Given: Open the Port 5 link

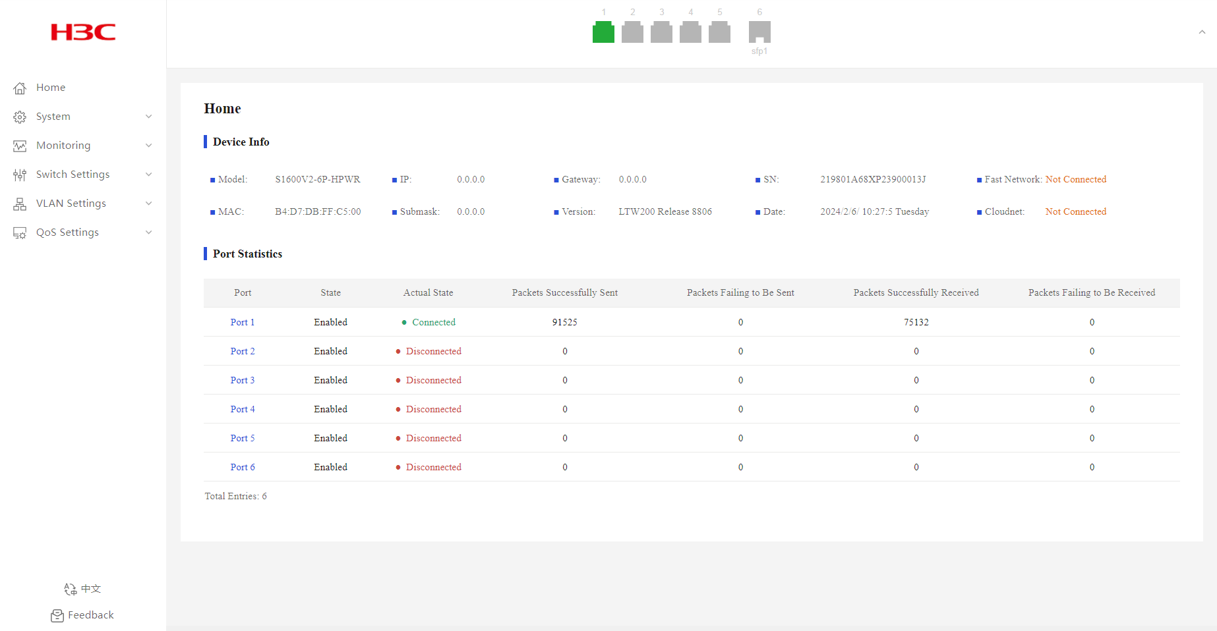Looking at the screenshot, I should (243, 438).
